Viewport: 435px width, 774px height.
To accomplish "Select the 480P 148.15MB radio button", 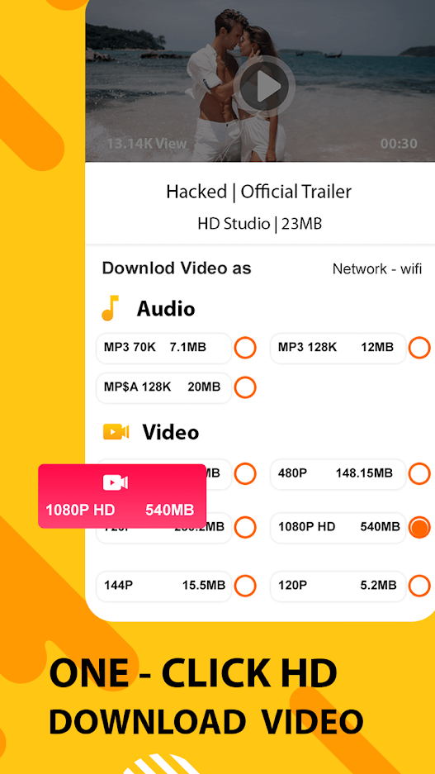I will [419, 474].
